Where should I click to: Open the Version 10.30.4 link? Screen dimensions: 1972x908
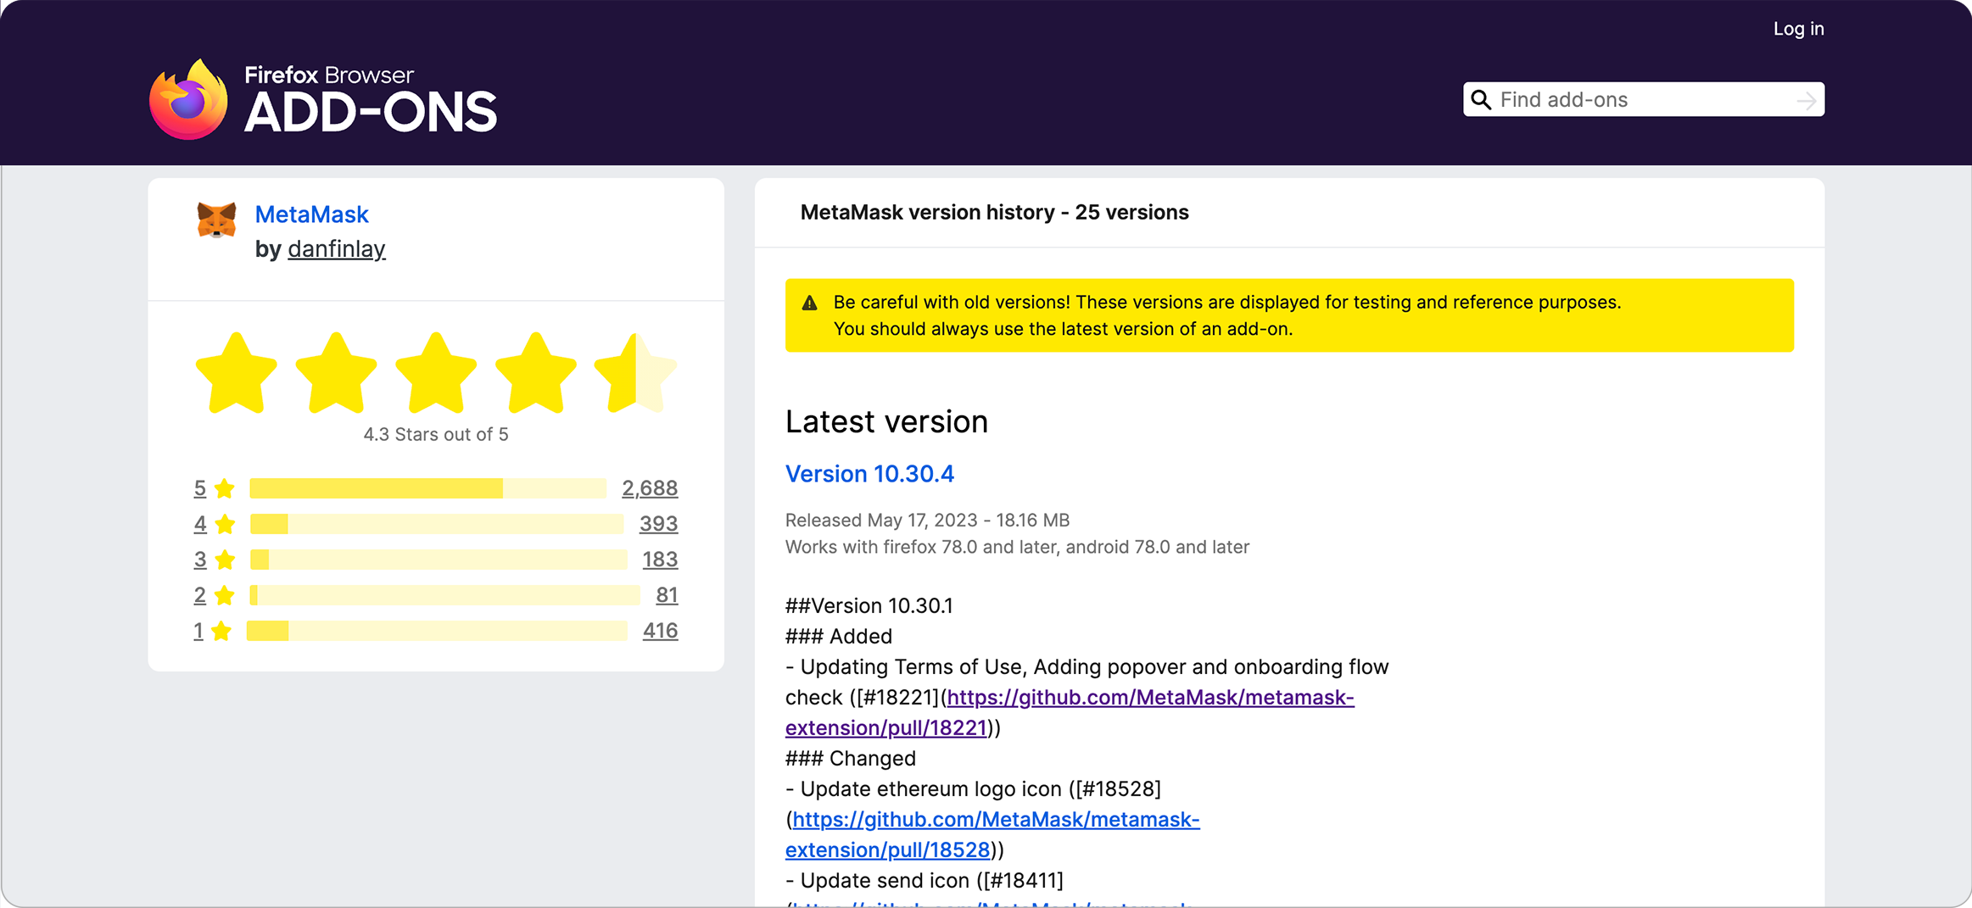pyautogui.click(x=869, y=474)
